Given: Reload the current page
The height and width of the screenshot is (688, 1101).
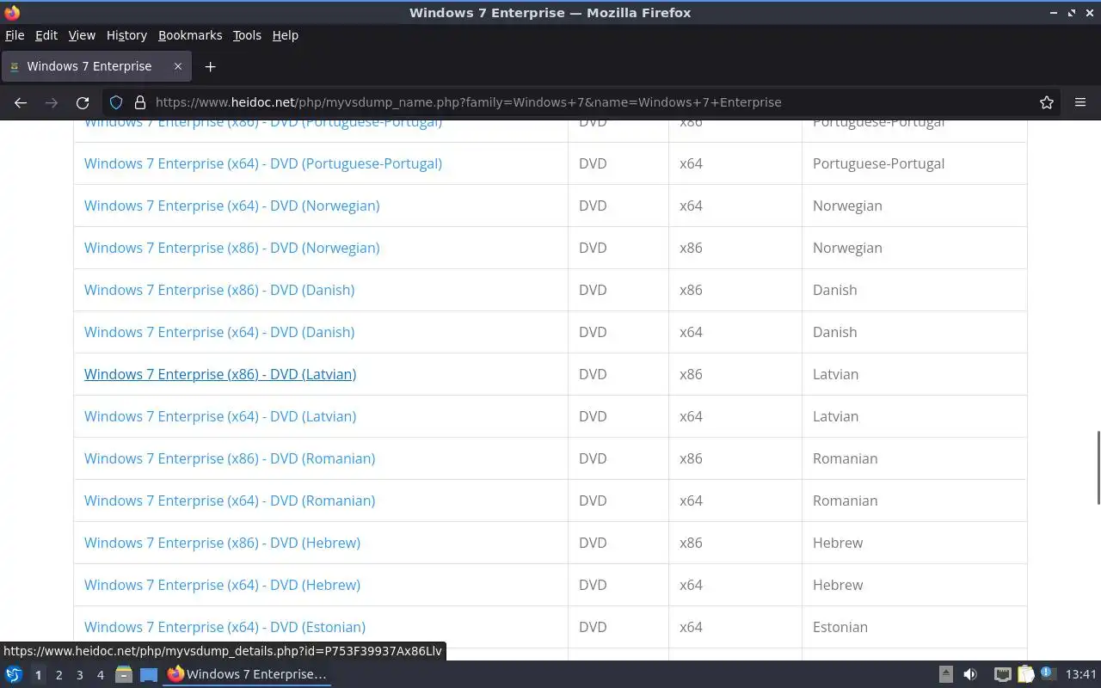Looking at the screenshot, I should [x=83, y=102].
